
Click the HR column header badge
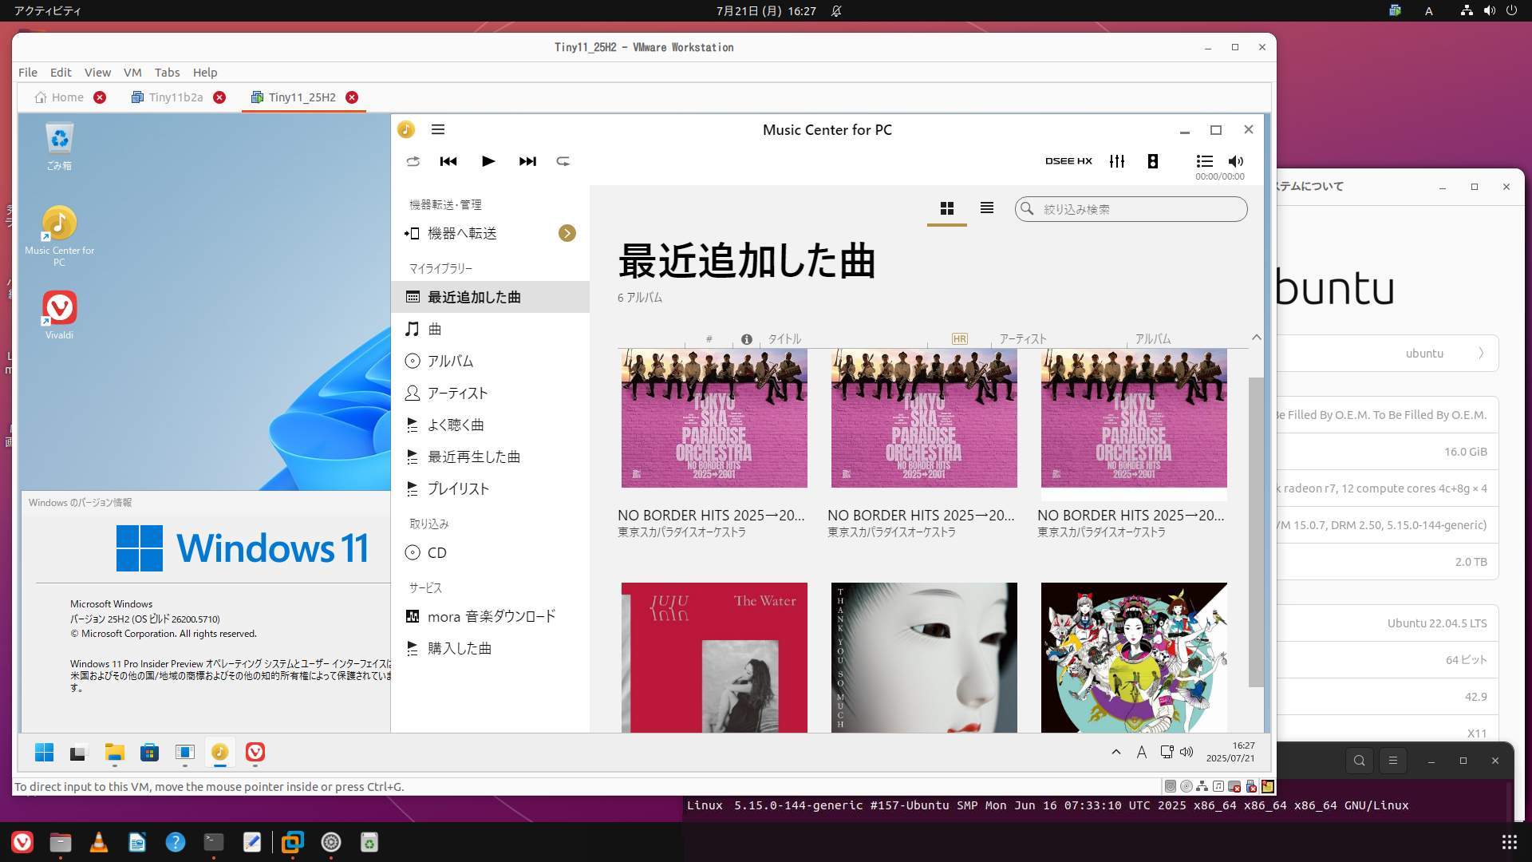pos(960,339)
